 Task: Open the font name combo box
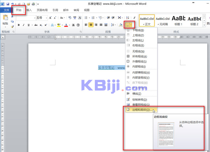(26, 18)
